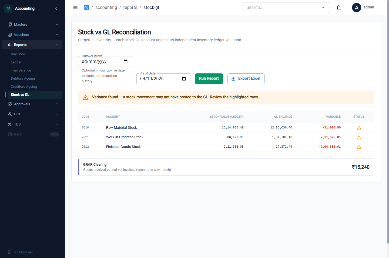Expand the GST menu chevron
The width and height of the screenshot is (389, 258).
click(x=57, y=114)
